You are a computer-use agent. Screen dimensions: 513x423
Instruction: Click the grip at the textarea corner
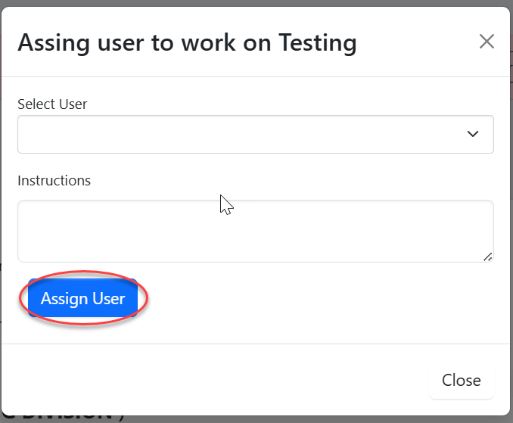coord(487,257)
